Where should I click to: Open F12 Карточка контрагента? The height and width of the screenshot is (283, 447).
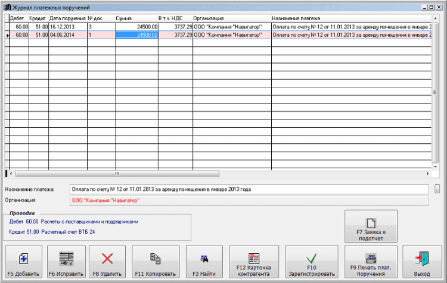click(254, 262)
